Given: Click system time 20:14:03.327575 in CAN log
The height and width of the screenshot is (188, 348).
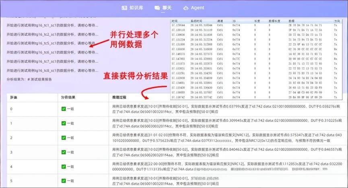Looking at the screenshot, I should [x=201, y=54].
